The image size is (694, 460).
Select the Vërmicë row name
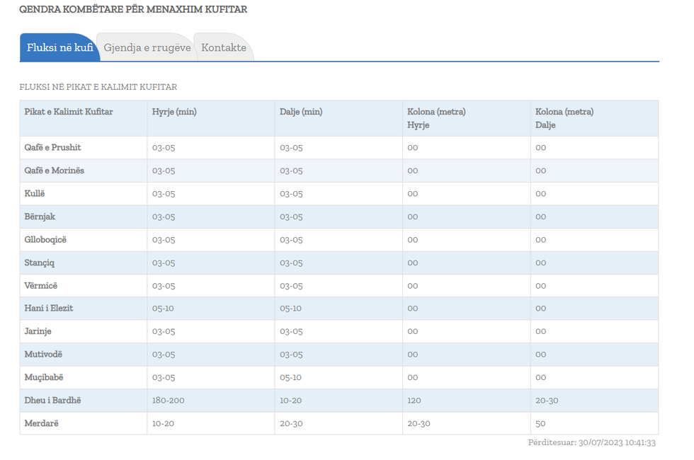click(41, 286)
